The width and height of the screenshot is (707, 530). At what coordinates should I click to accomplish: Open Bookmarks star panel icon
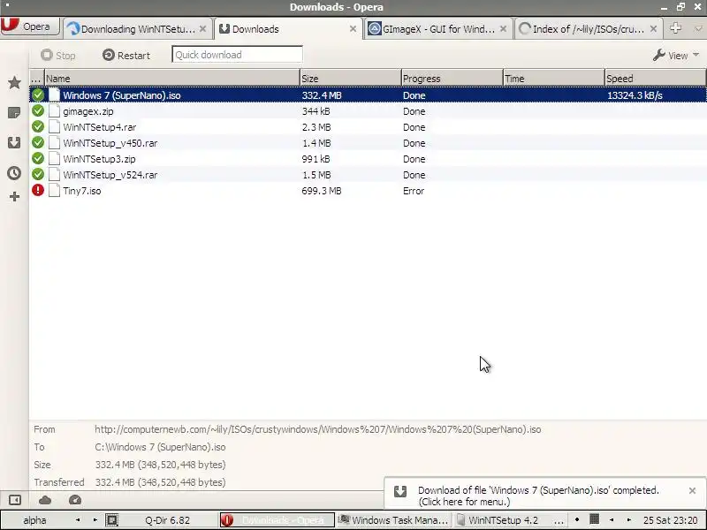tap(14, 83)
